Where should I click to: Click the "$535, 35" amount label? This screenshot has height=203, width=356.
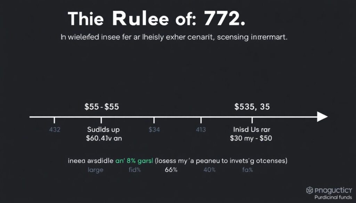click(252, 107)
